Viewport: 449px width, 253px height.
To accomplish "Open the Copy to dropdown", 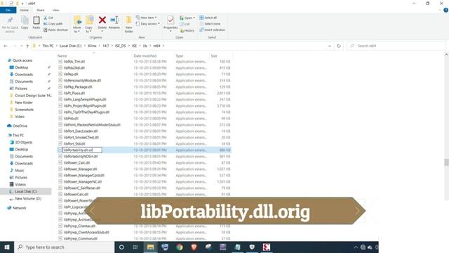I will click(89, 30).
